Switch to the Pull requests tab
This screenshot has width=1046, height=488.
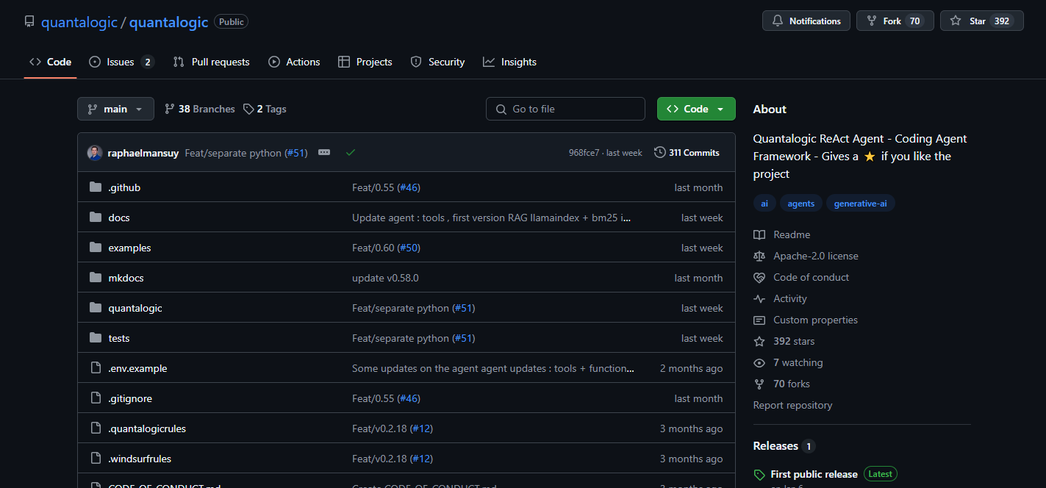[211, 62]
